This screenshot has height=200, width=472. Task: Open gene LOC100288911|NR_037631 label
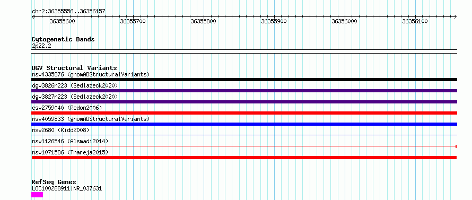(67, 189)
